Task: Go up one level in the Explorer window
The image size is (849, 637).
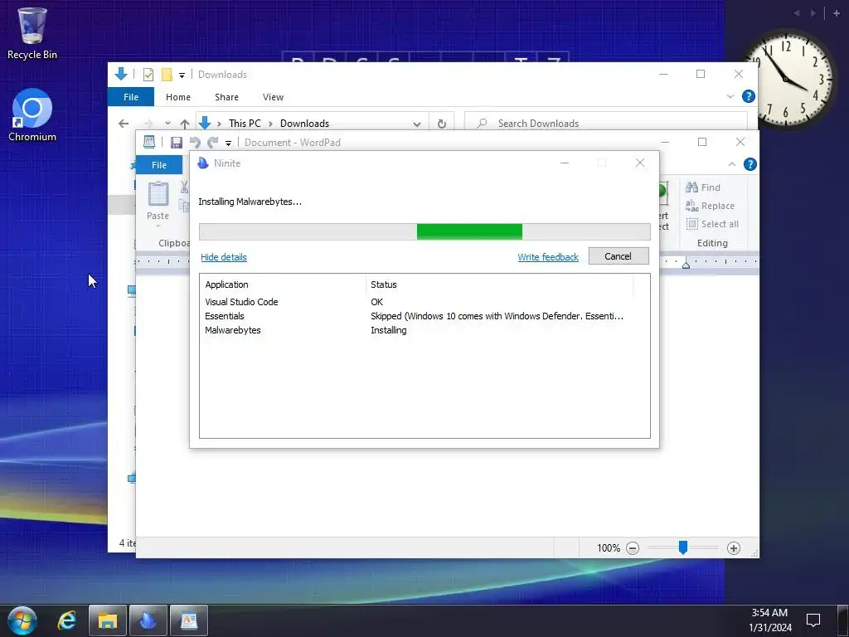Action: (185, 124)
